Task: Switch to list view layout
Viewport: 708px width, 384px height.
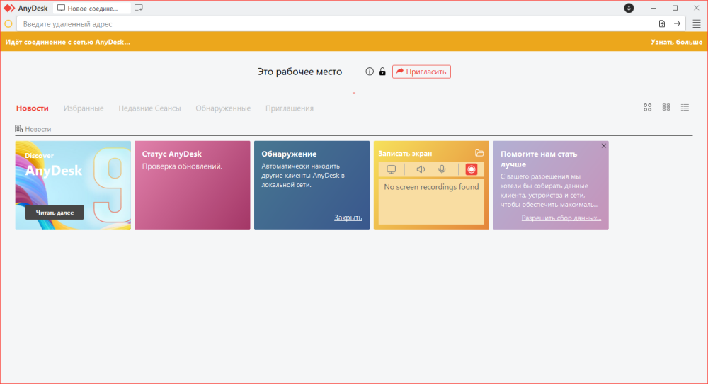Action: tap(685, 108)
